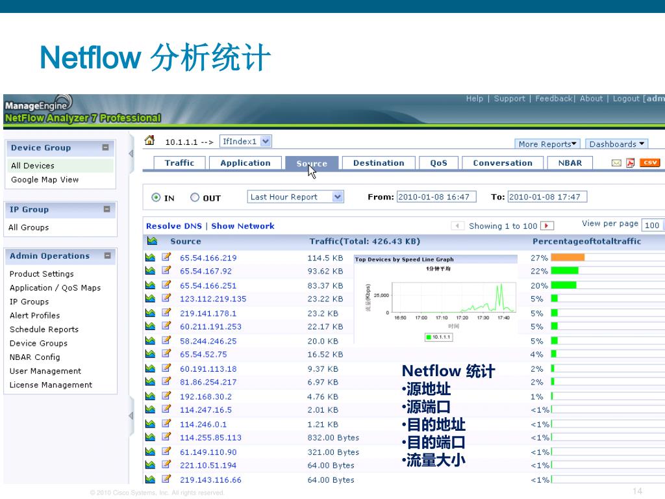Collapse the Admin Operations panel

[x=107, y=255]
